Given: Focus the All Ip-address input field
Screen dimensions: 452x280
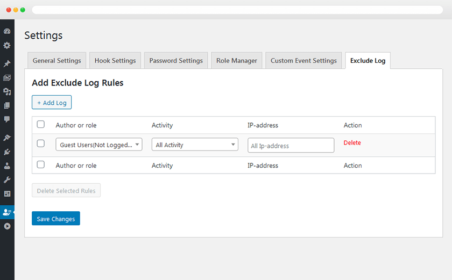Looking at the screenshot, I should pos(291,146).
